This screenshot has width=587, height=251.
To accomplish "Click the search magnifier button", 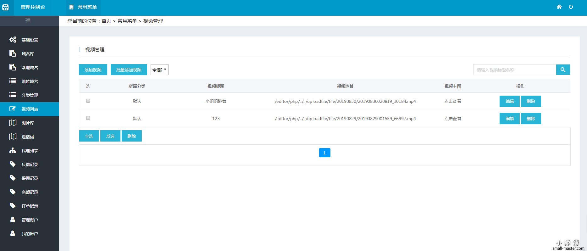I will click(x=563, y=70).
